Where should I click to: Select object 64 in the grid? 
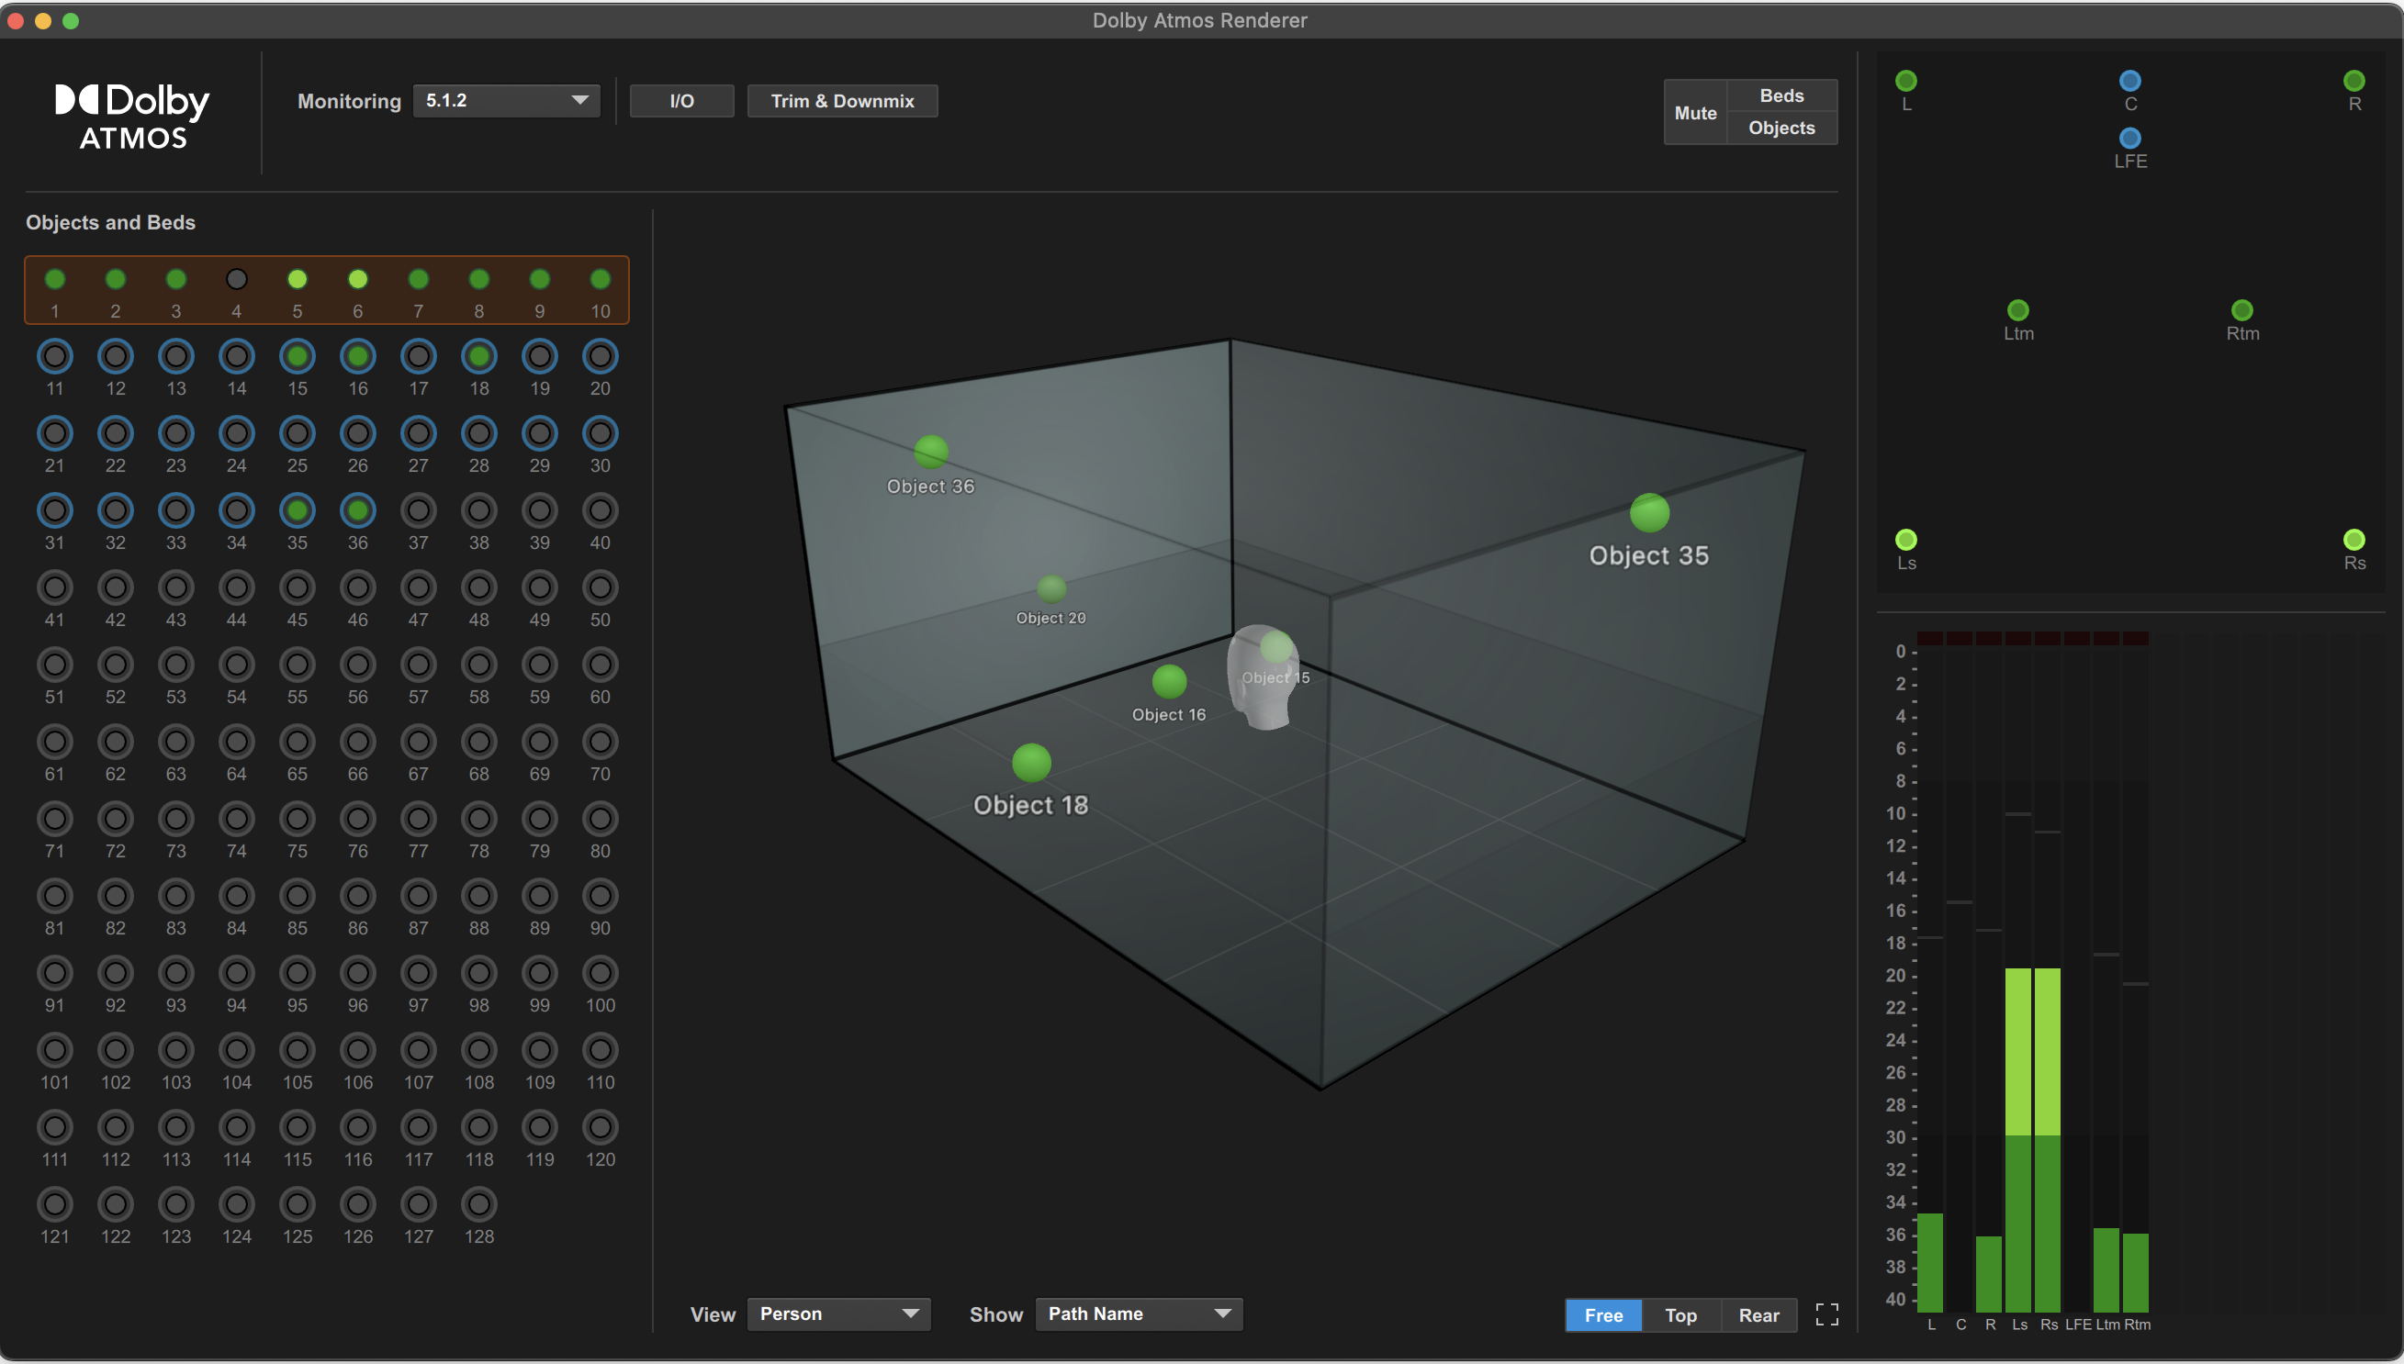(236, 742)
